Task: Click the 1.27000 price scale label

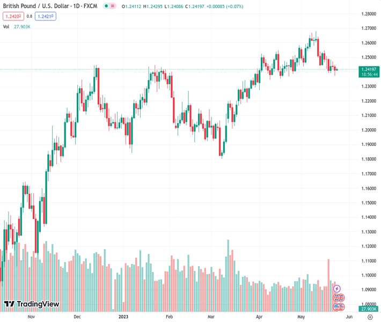Action: [368, 28]
